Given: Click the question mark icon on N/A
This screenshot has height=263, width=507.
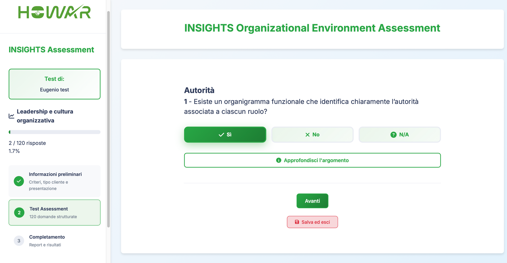Looking at the screenshot, I should 393,135.
